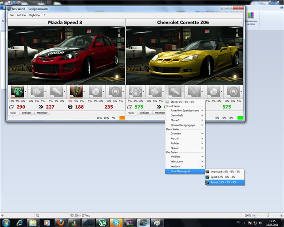Click the orange rating swatch for the Mazda
The image size is (284, 227).
122,118
